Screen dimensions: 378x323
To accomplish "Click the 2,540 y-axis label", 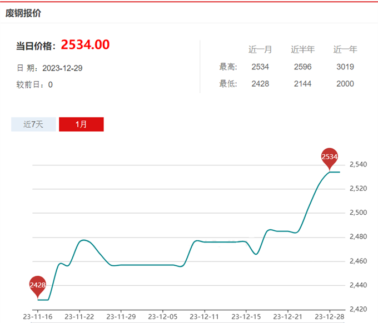I will click(x=358, y=165).
